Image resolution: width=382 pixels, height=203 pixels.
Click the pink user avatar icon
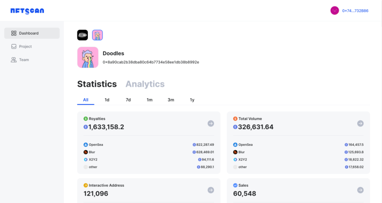(x=335, y=11)
